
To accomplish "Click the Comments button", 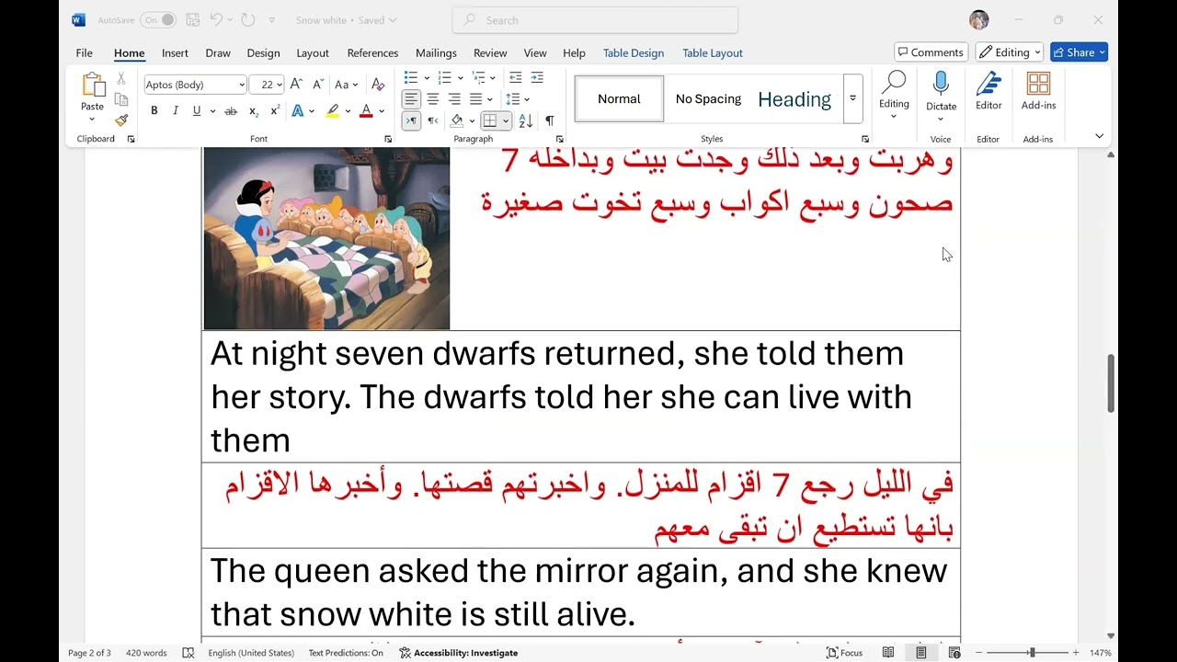I will [x=931, y=52].
